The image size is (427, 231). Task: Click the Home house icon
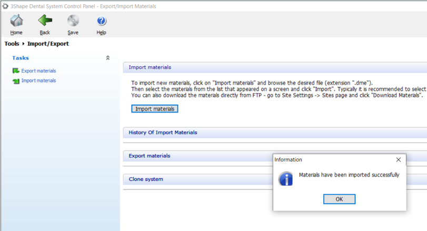tap(16, 21)
